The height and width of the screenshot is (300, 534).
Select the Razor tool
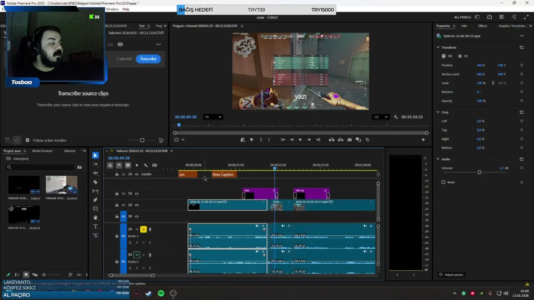pyautogui.click(x=96, y=182)
